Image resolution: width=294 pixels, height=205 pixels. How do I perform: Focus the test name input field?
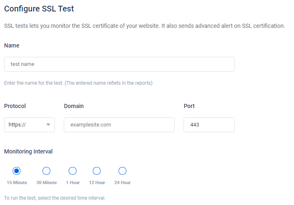[x=119, y=64]
